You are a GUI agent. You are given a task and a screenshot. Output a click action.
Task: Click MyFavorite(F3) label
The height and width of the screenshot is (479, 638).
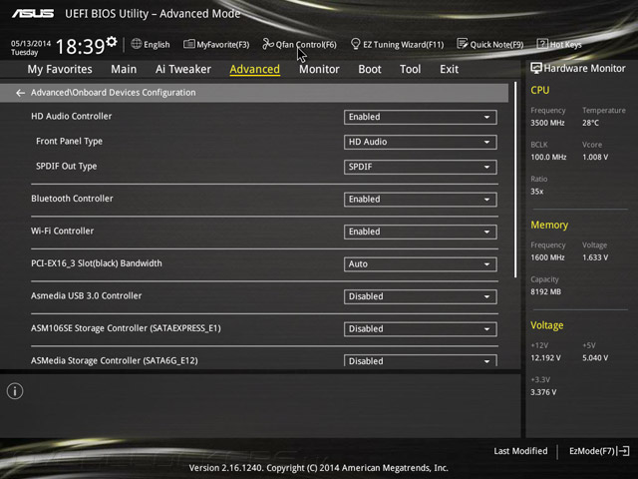pyautogui.click(x=223, y=44)
